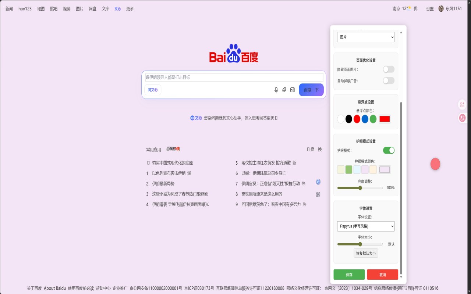
Task: Open hot search 殡仪馆主持红衣黄发 馆方道歉
Action: tap(266, 163)
